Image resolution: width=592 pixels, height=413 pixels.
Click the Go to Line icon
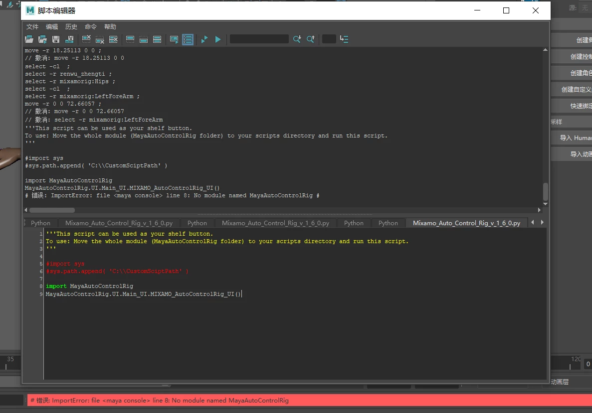click(x=344, y=39)
